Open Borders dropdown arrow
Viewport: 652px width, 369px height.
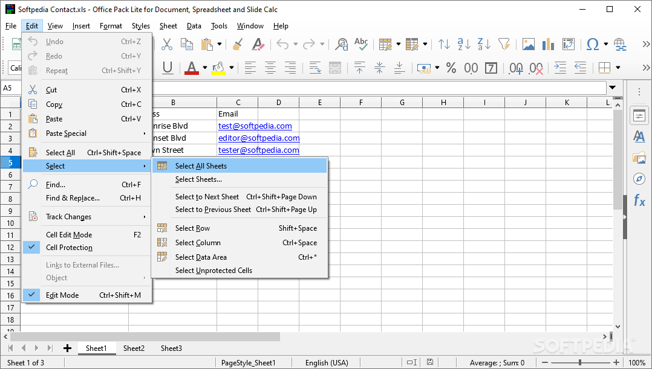(618, 68)
